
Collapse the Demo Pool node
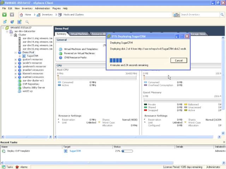pyautogui.click(x=16, y=52)
